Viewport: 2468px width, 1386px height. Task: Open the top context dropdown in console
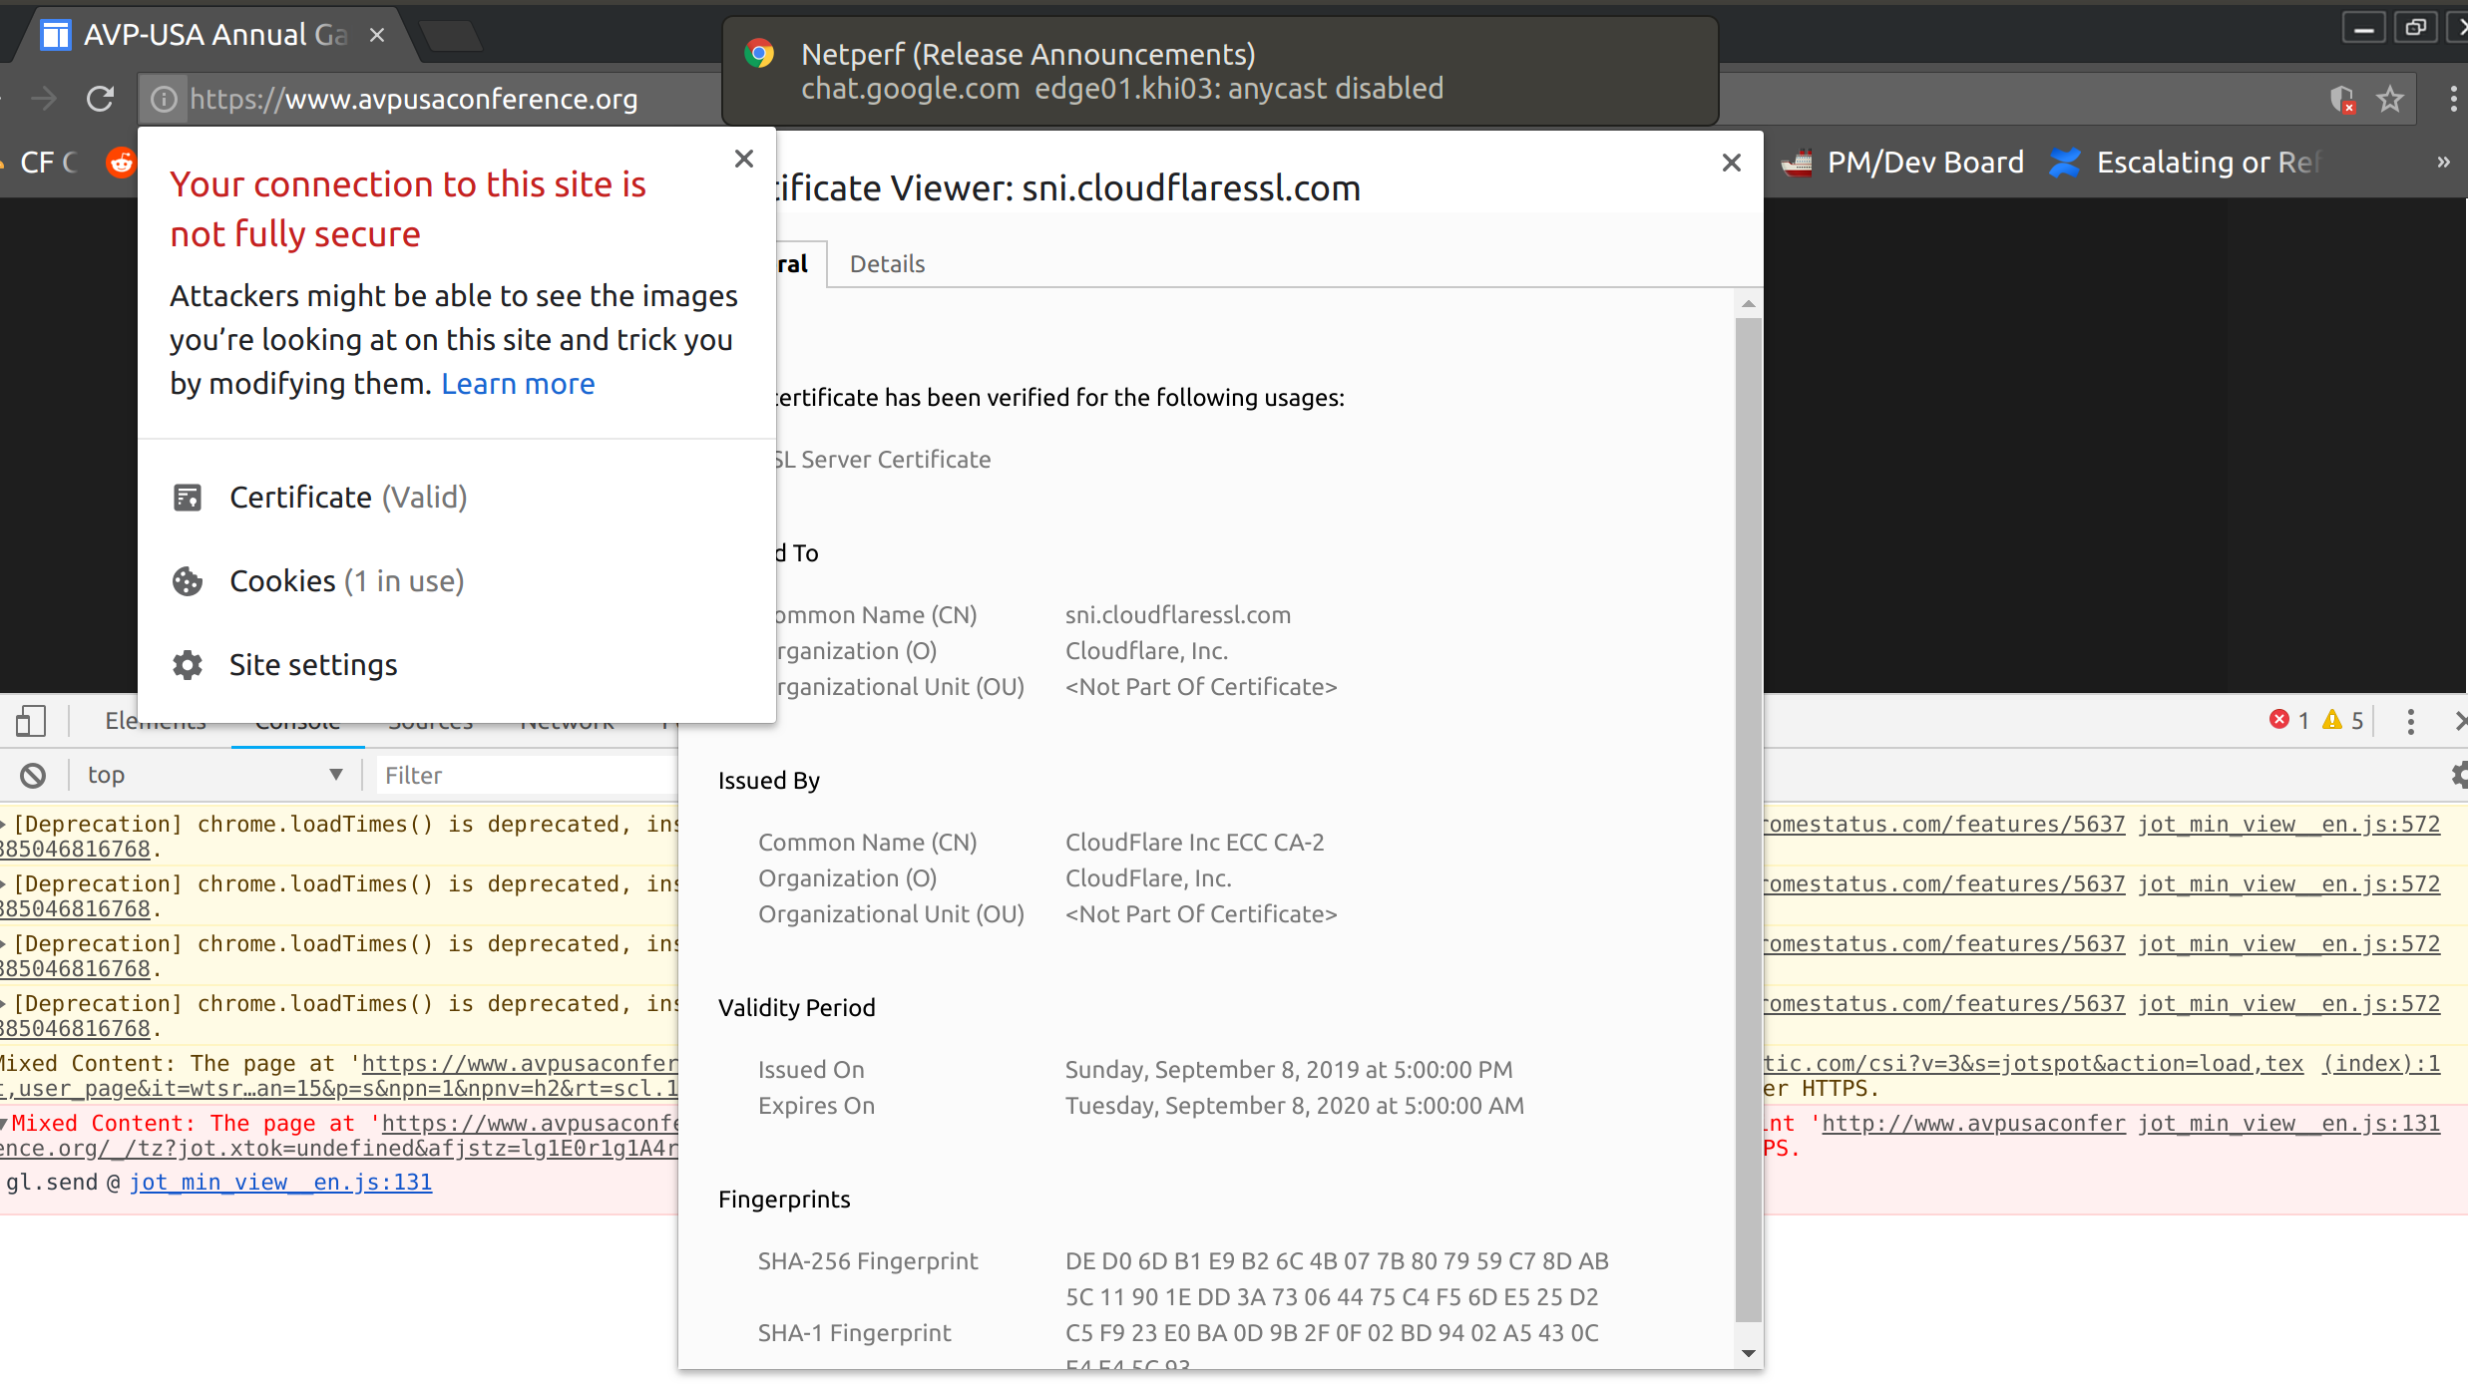(x=214, y=775)
